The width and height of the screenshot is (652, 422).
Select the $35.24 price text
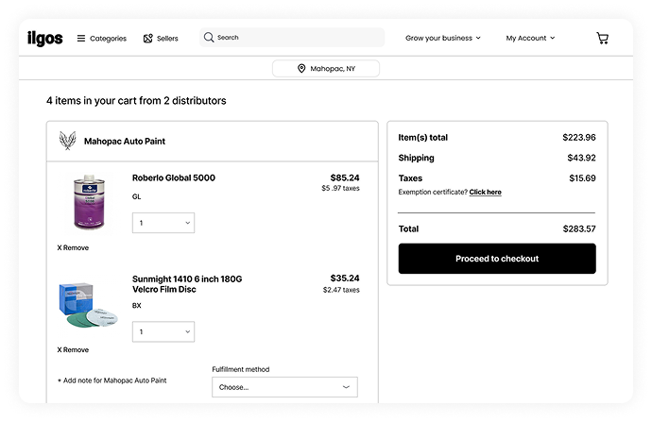coord(345,279)
